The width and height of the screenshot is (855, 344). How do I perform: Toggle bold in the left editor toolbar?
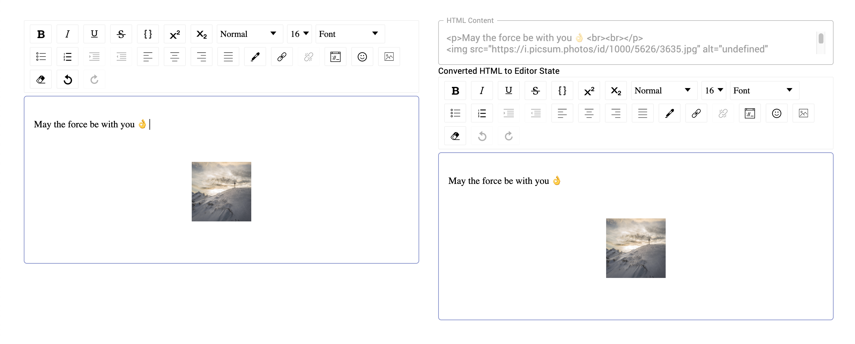tap(41, 34)
